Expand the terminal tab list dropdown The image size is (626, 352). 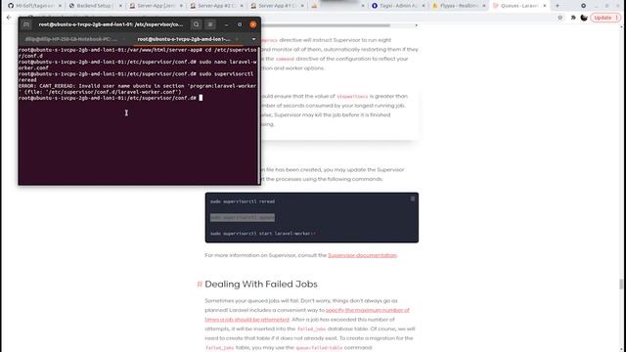tap(253, 39)
